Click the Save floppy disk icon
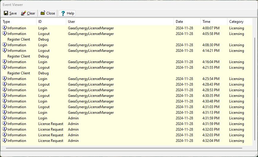Image resolution: width=258 pixels, height=157 pixels. coord(6,13)
